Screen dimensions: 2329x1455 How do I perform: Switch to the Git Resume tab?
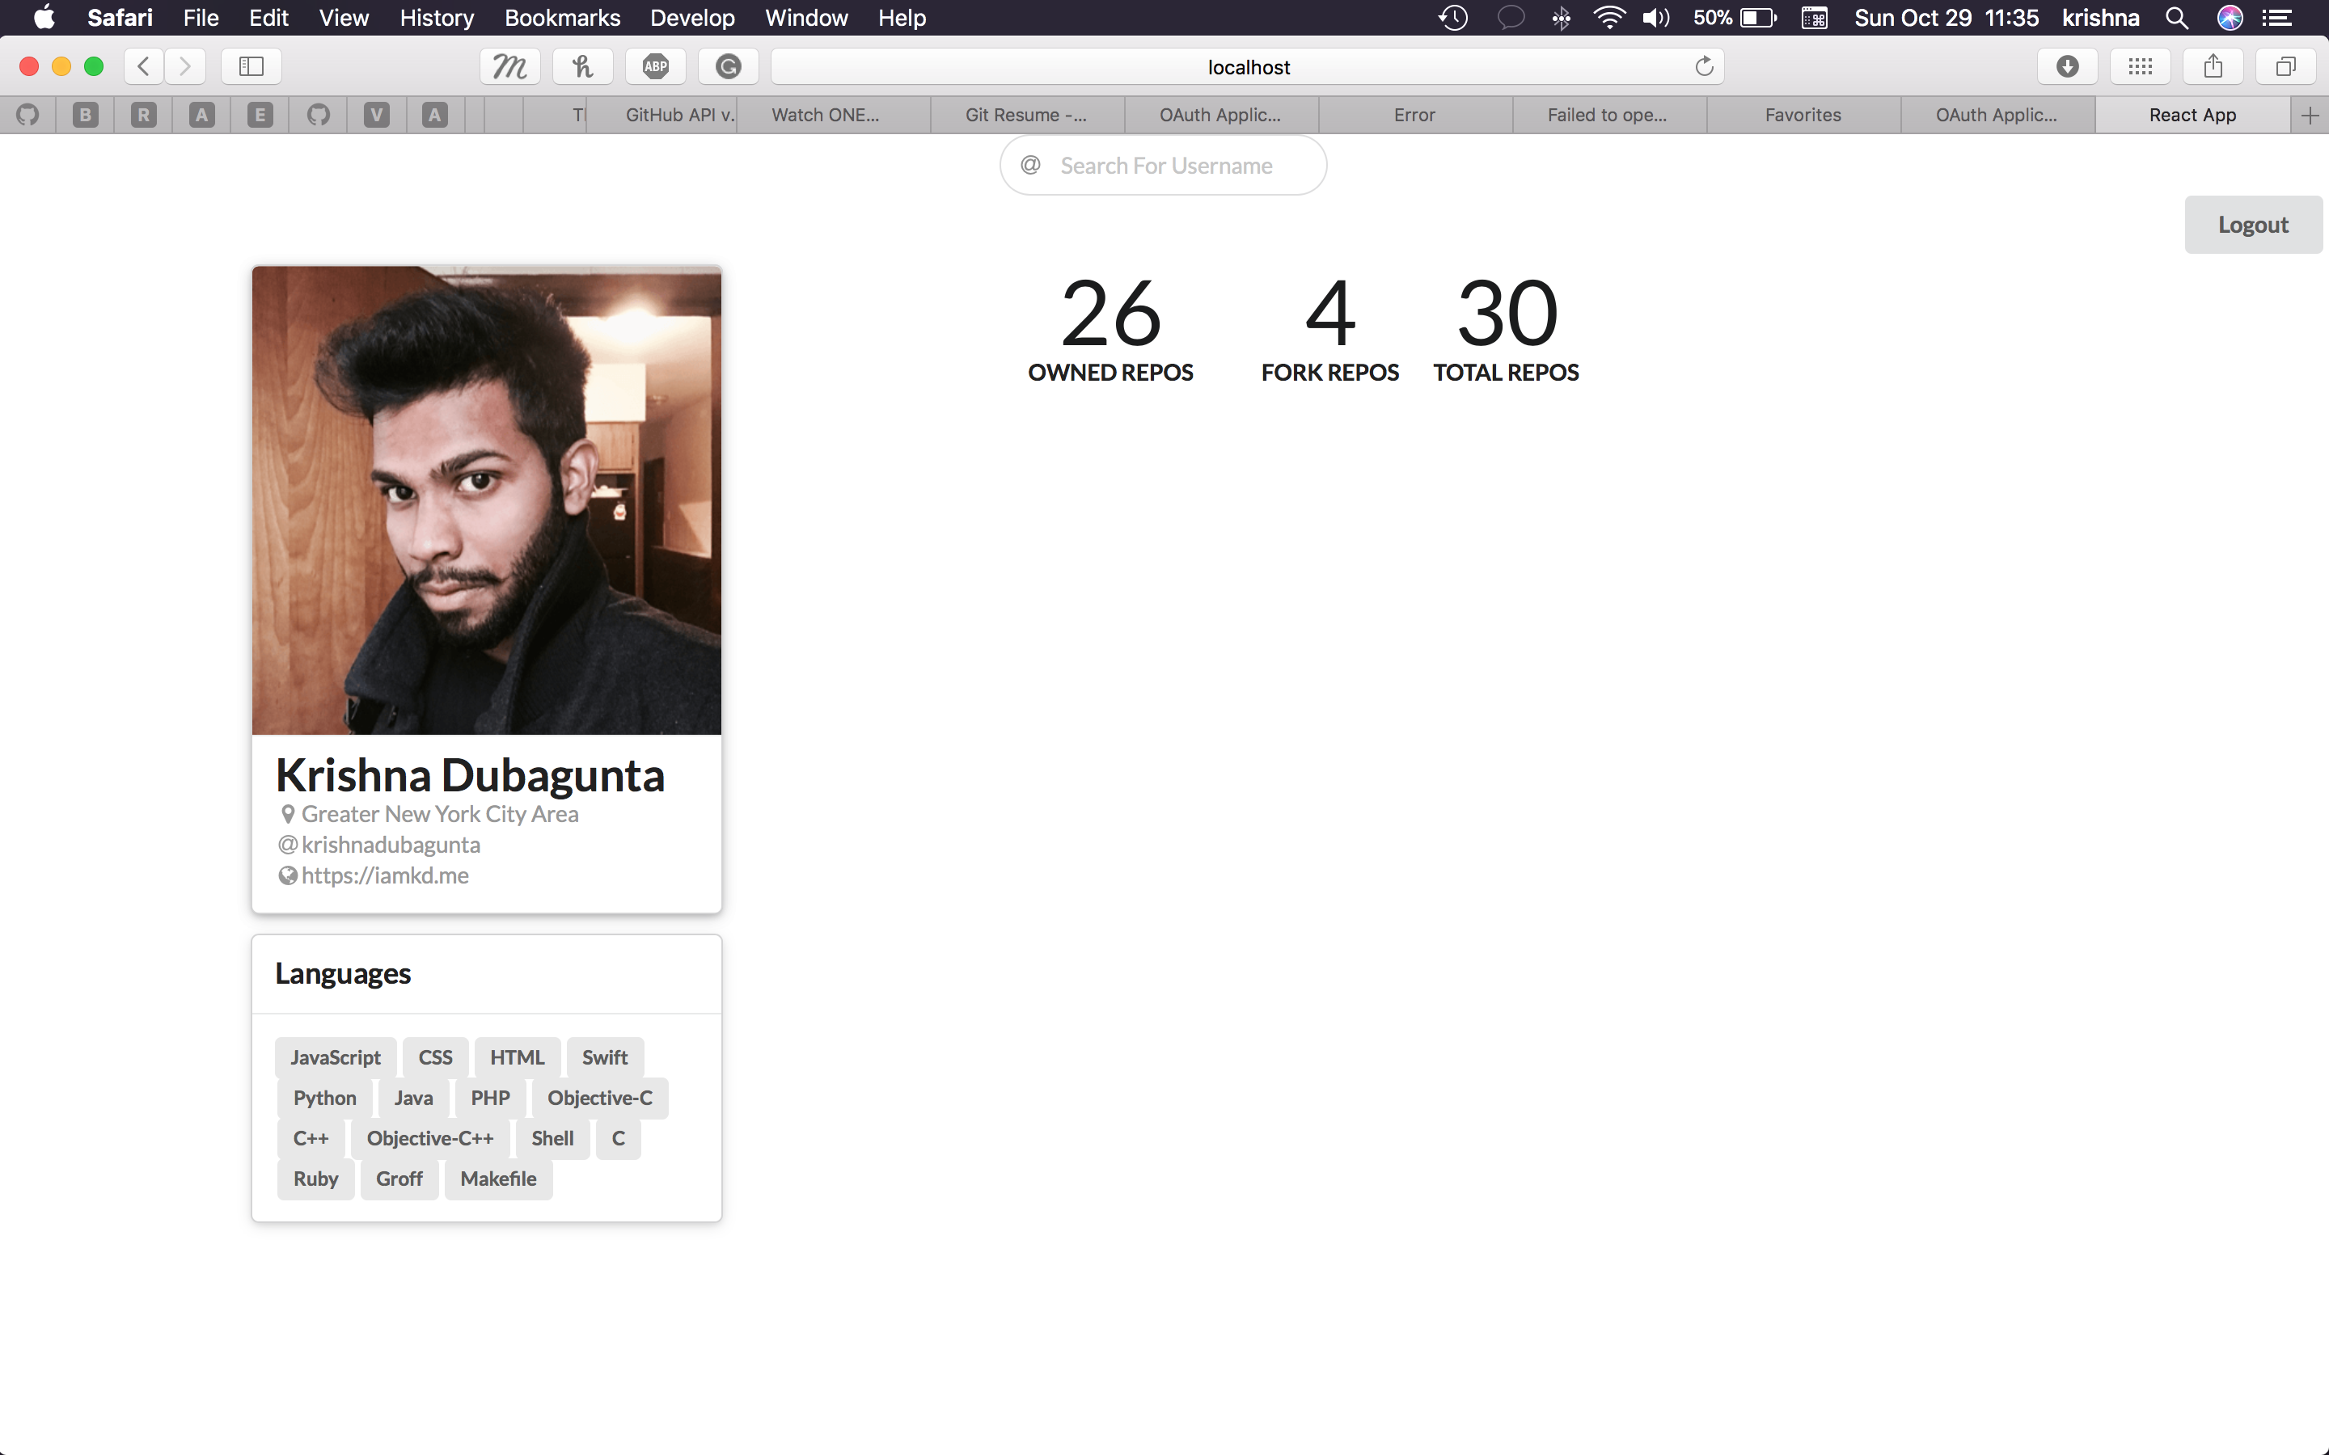click(x=1026, y=116)
